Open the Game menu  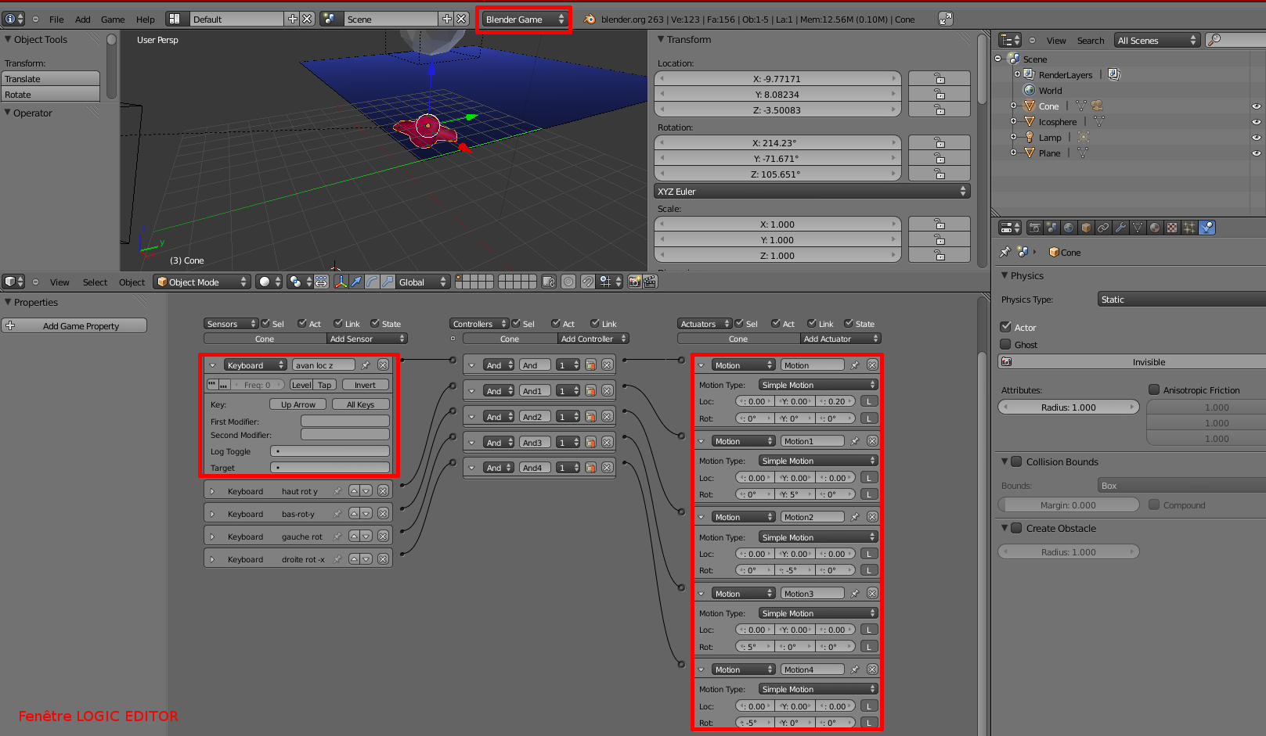pyautogui.click(x=113, y=20)
